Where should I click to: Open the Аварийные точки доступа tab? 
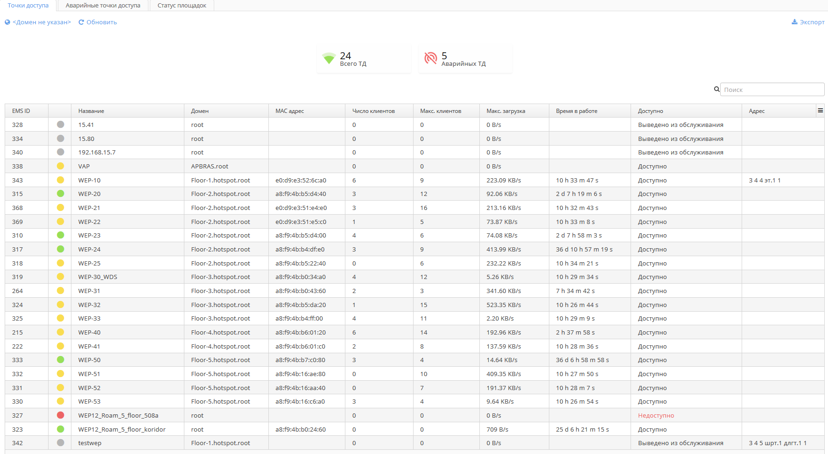click(103, 6)
